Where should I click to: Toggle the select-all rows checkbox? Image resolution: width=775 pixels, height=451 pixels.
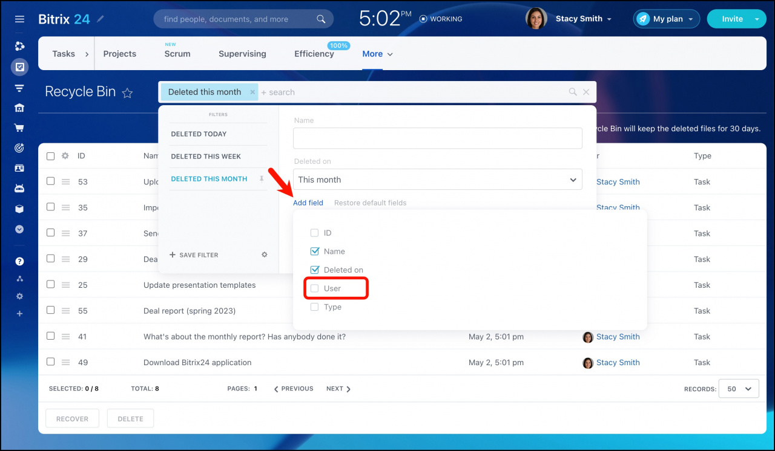tap(50, 156)
